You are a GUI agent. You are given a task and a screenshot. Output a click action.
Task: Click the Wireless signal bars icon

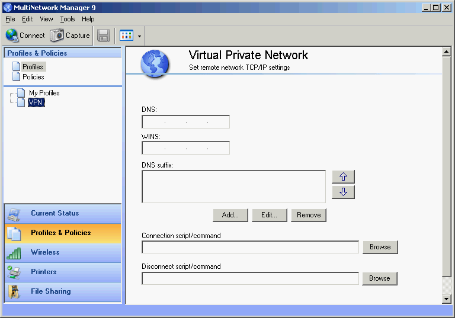click(14, 253)
